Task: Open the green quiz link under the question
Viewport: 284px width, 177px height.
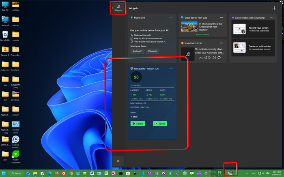Action: tap(202, 34)
